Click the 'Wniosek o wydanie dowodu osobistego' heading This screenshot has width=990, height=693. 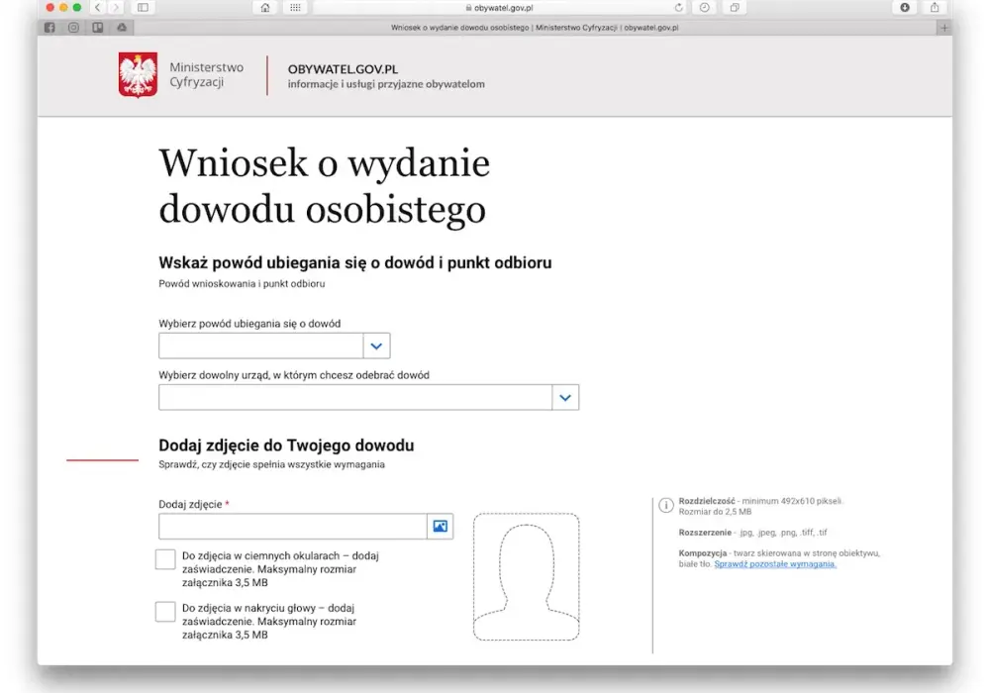pos(324,185)
